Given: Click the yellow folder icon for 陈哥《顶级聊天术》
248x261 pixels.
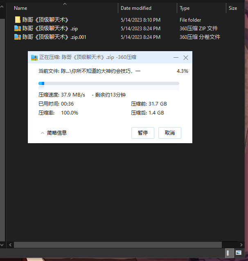Looking at the screenshot, I should 18,20.
